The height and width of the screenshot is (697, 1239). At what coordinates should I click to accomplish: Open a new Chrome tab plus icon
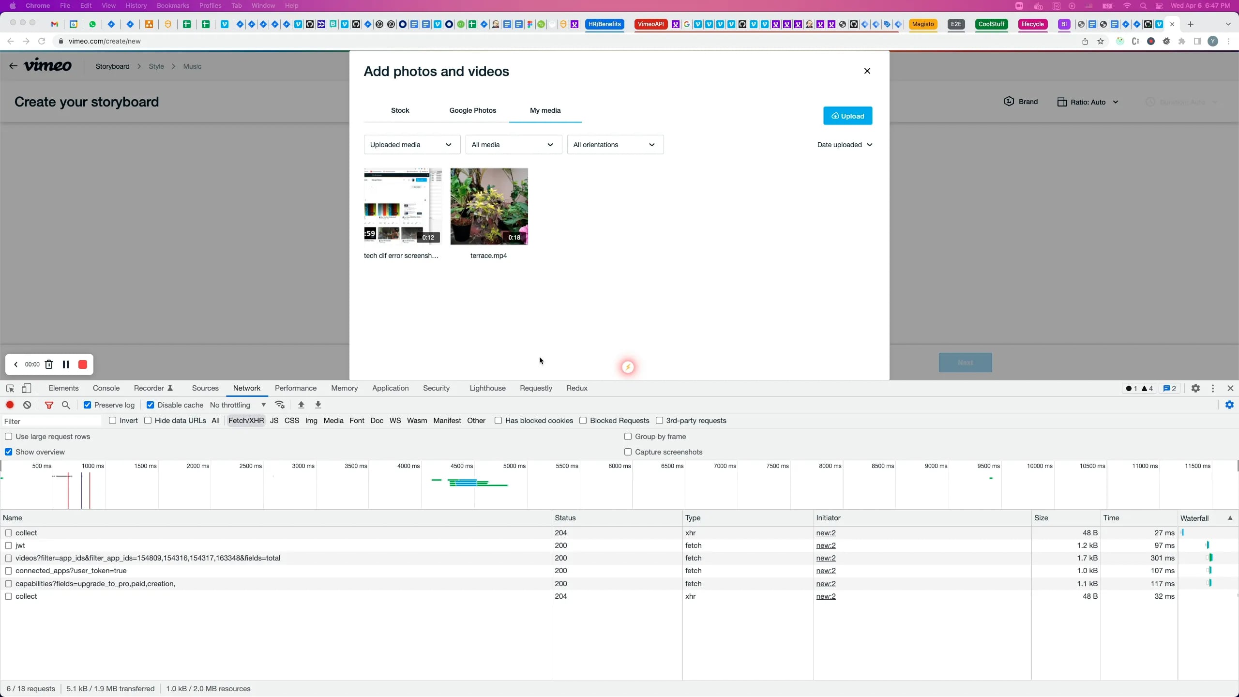[x=1191, y=24]
